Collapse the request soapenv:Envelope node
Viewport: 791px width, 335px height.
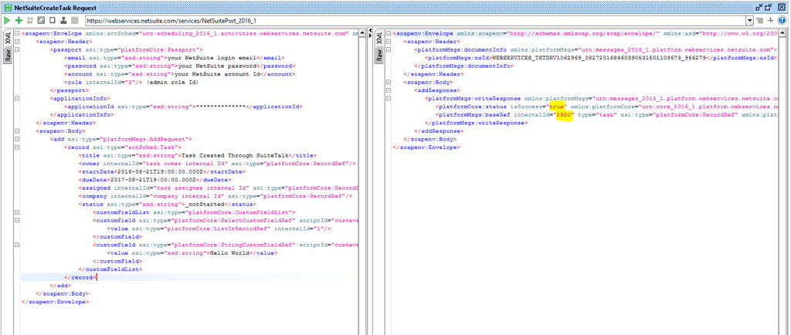[x=17, y=34]
